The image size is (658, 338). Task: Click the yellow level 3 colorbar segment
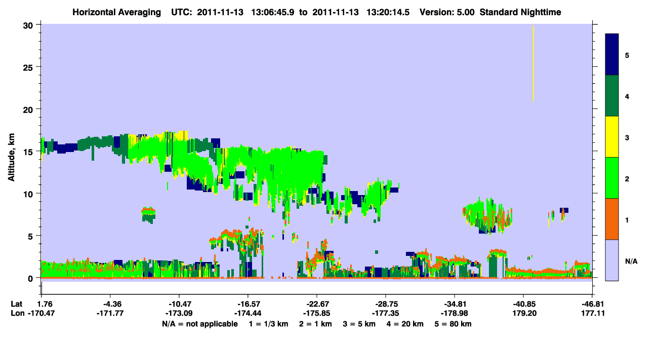pos(612,137)
